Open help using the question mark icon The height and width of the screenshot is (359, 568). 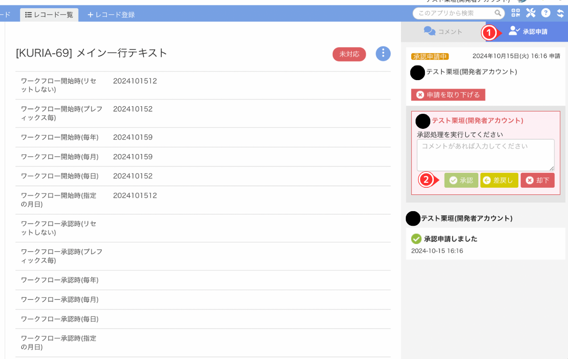(x=545, y=13)
